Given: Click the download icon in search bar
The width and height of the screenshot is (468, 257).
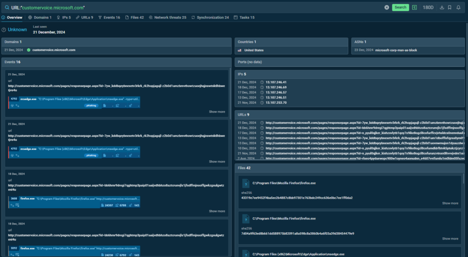Looking at the screenshot, I should point(442,7).
